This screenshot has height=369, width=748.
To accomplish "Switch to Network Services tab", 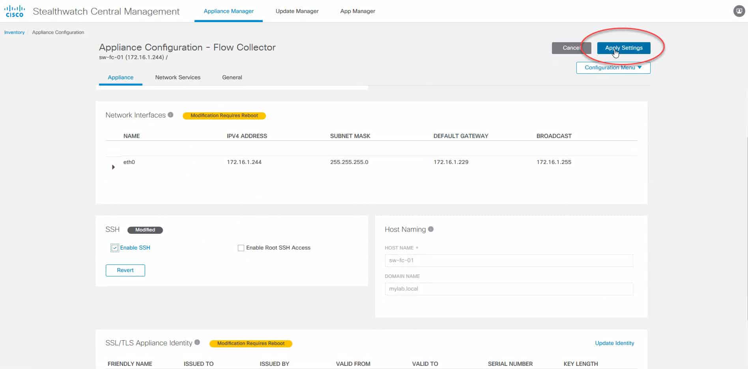I will [178, 77].
